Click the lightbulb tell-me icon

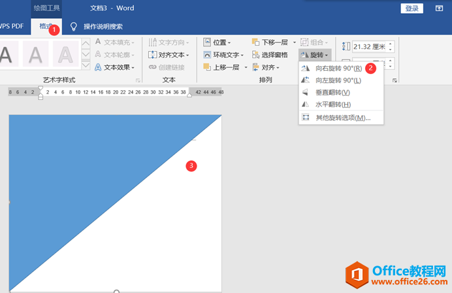click(x=74, y=27)
